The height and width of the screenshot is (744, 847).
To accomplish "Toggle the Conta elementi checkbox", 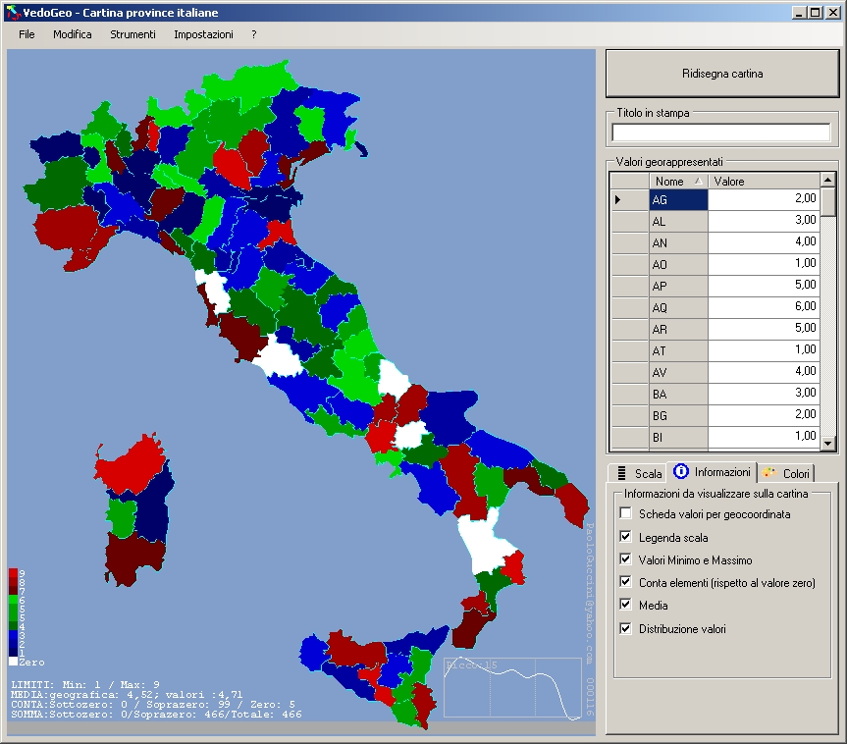I will tap(625, 582).
